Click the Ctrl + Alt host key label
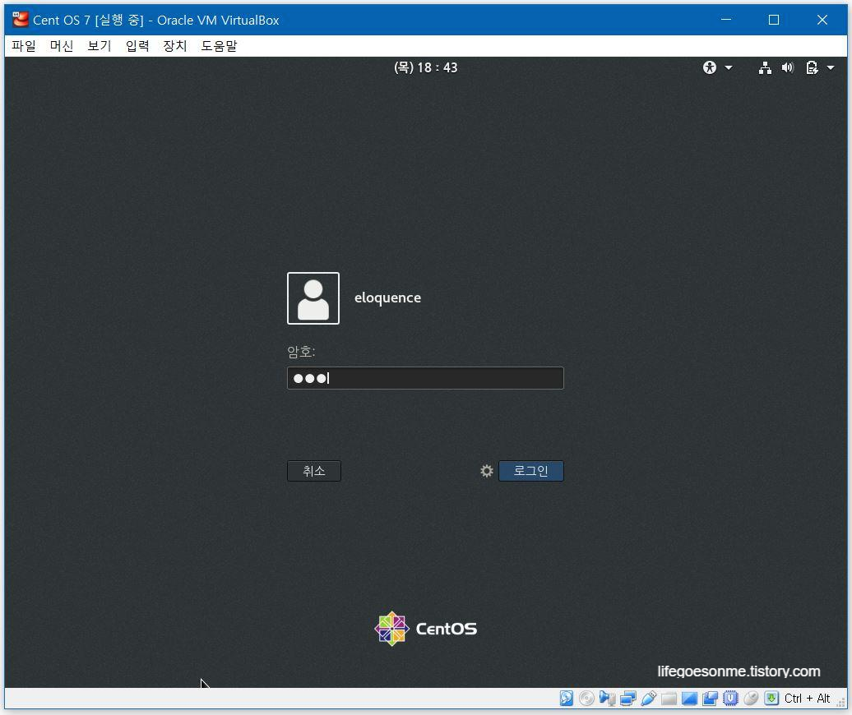This screenshot has height=715, width=852. click(x=807, y=699)
